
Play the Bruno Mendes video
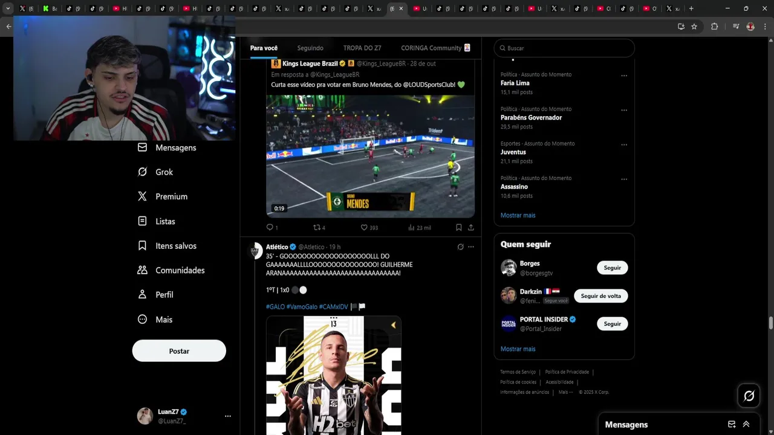[370, 156]
